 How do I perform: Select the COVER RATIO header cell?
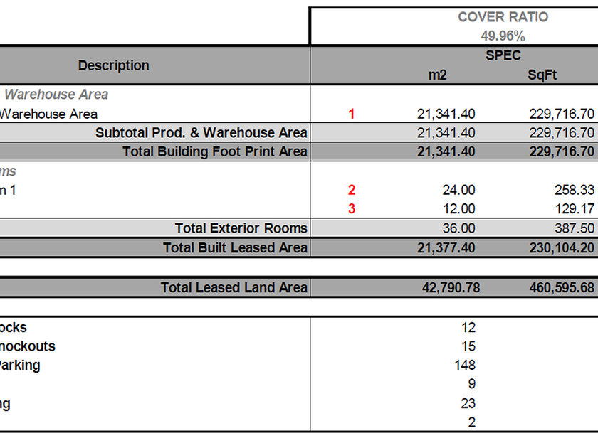(x=503, y=17)
